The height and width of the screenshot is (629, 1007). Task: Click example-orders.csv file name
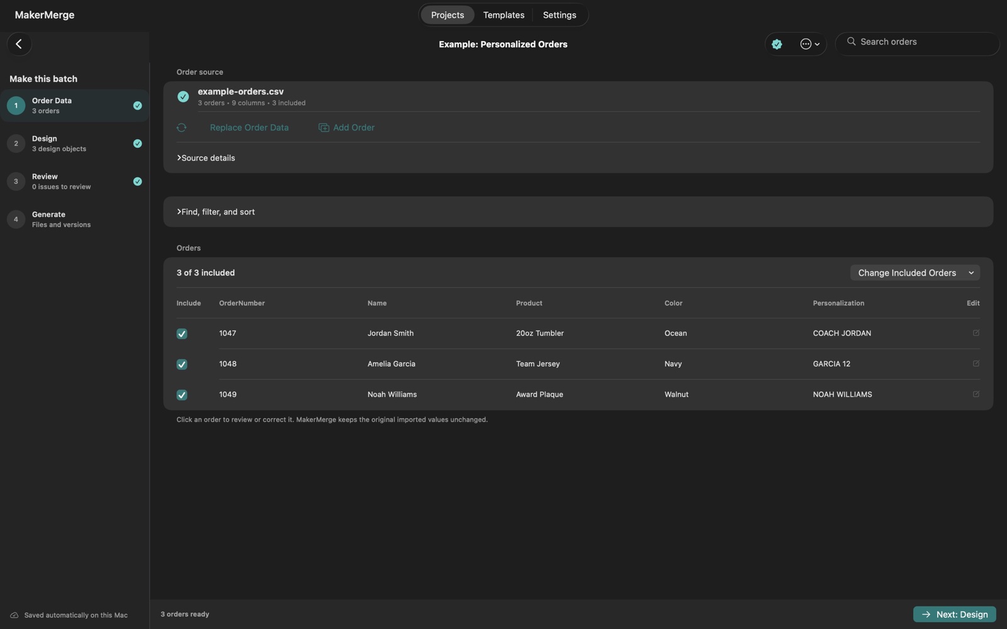[240, 92]
